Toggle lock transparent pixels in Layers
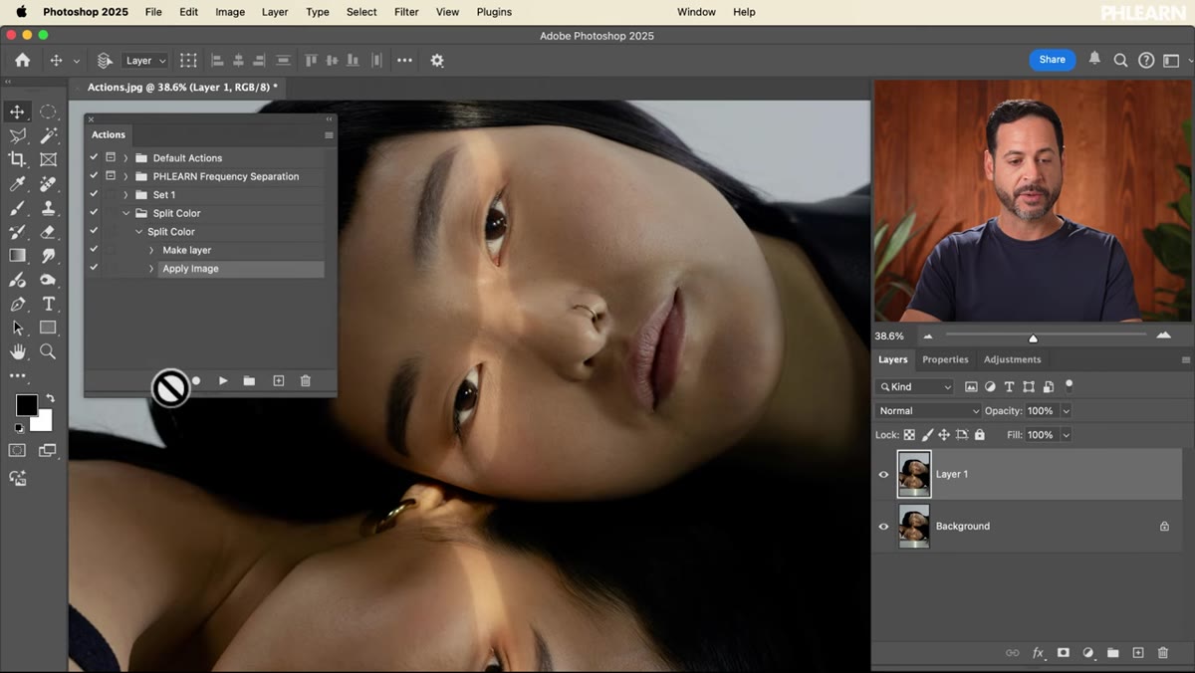The height and width of the screenshot is (673, 1195). point(909,435)
